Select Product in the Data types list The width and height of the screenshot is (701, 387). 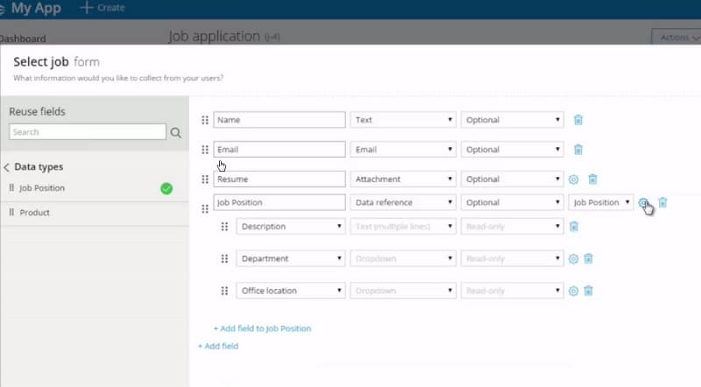pos(35,213)
